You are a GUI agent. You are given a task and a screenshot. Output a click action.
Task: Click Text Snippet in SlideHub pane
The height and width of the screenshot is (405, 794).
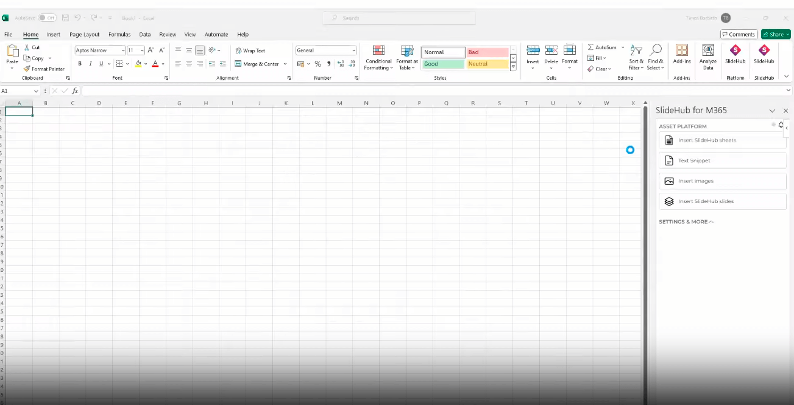(723, 161)
